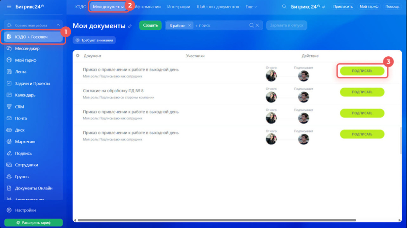This screenshot has width=407, height=228.
Task: Click the Битрикс24 logo in the sidebar header
Action: click(30, 6)
